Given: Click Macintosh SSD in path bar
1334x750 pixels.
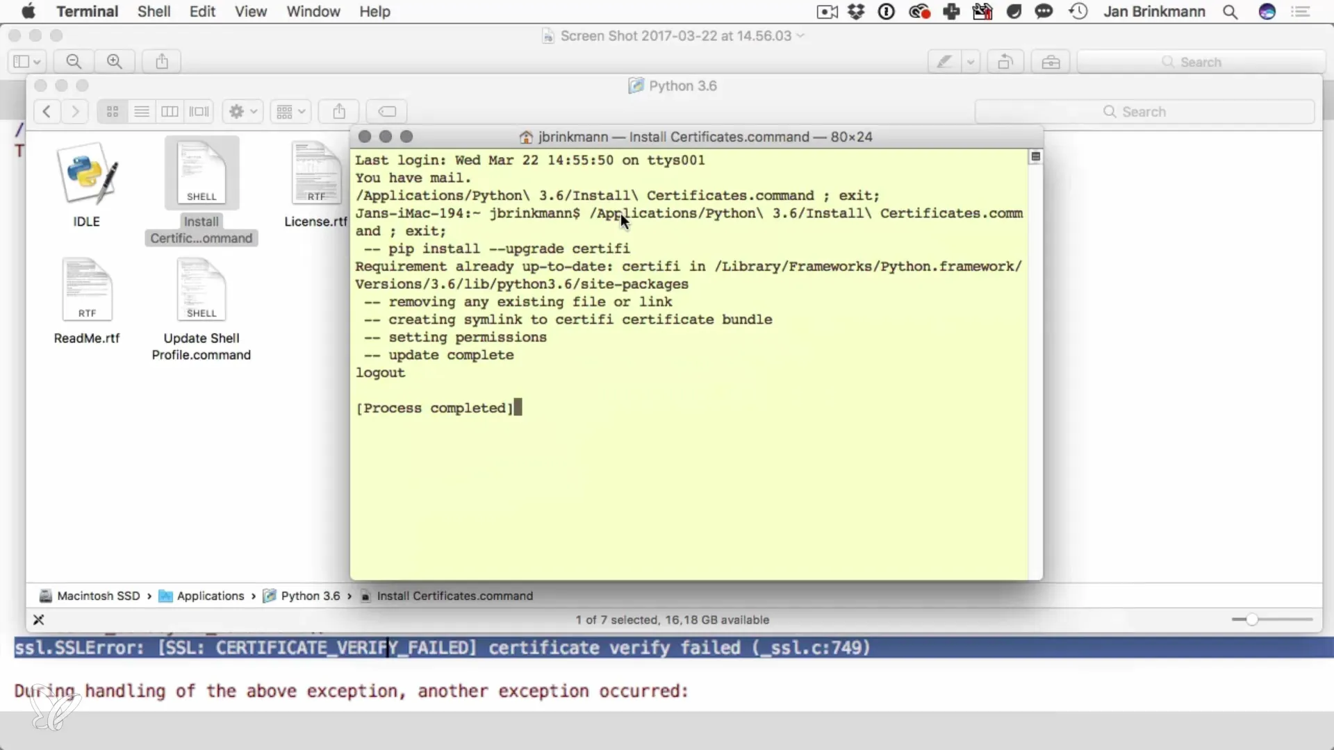Looking at the screenshot, I should [x=90, y=596].
